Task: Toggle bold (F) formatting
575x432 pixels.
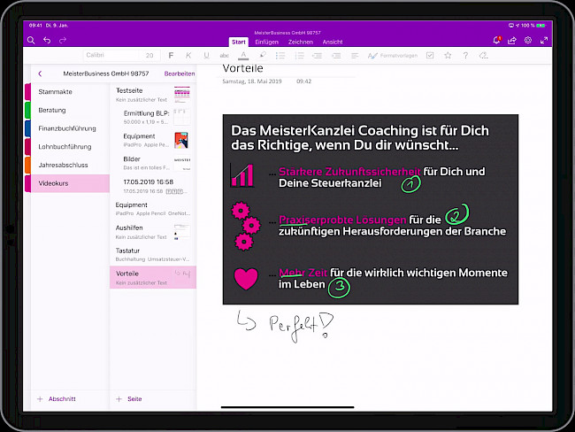Action: click(171, 56)
